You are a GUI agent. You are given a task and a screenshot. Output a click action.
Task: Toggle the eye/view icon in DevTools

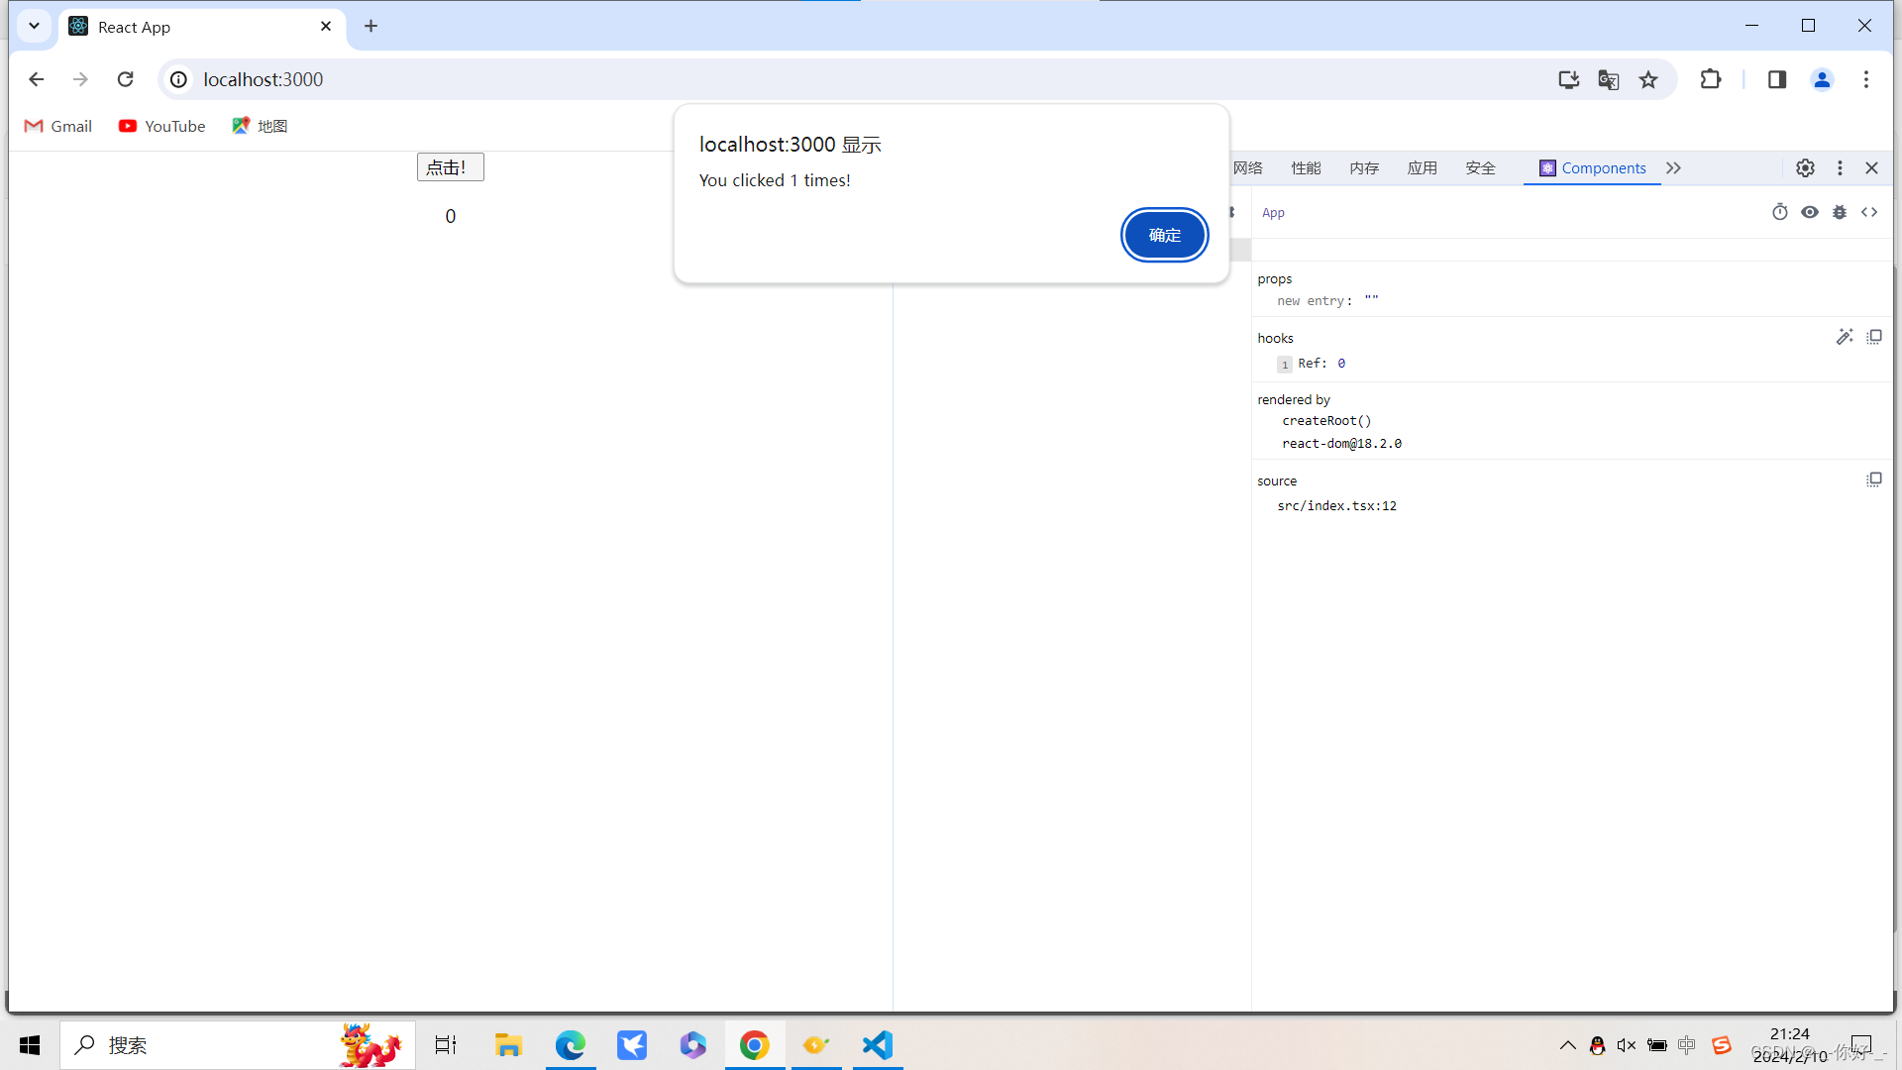(1809, 212)
